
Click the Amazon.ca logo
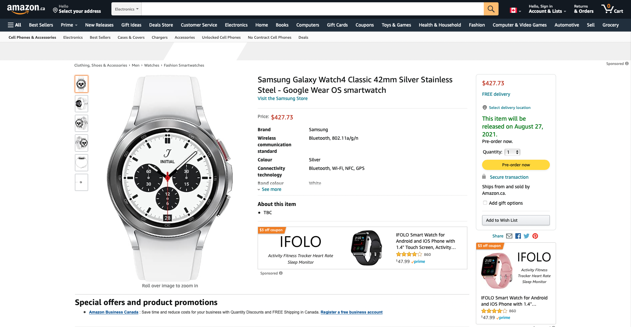26,9
